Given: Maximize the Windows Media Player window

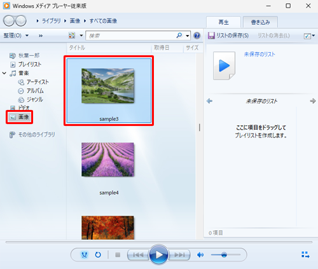Looking at the screenshot, I should [288, 6].
